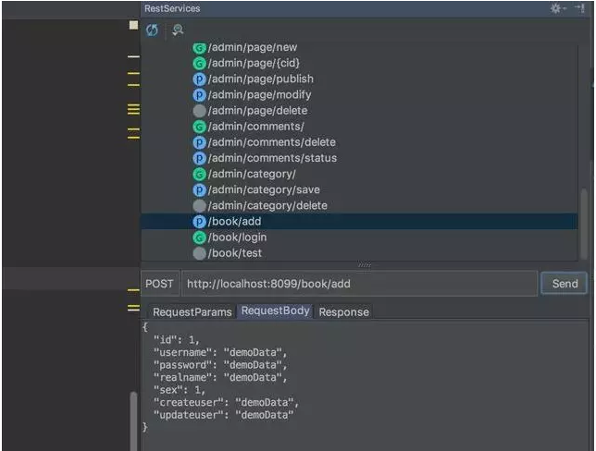Click the "createuser" JSON line
The height and width of the screenshot is (451, 596).
pos(226,402)
